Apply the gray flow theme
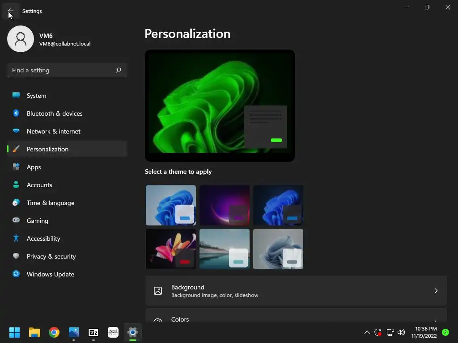The image size is (458, 343). pyautogui.click(x=278, y=249)
